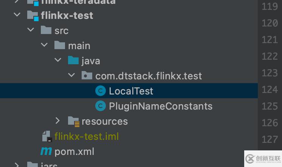This screenshot has width=282, height=167.
Task: Collapse the java folder chevron
Action: [57, 60]
